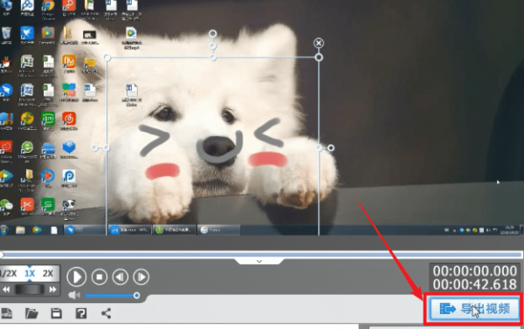Save the current project
The height and width of the screenshot is (329, 524).
[56, 313]
